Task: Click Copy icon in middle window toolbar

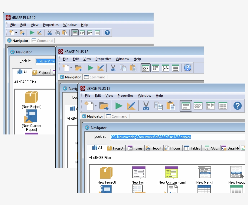Action: click(x=123, y=68)
